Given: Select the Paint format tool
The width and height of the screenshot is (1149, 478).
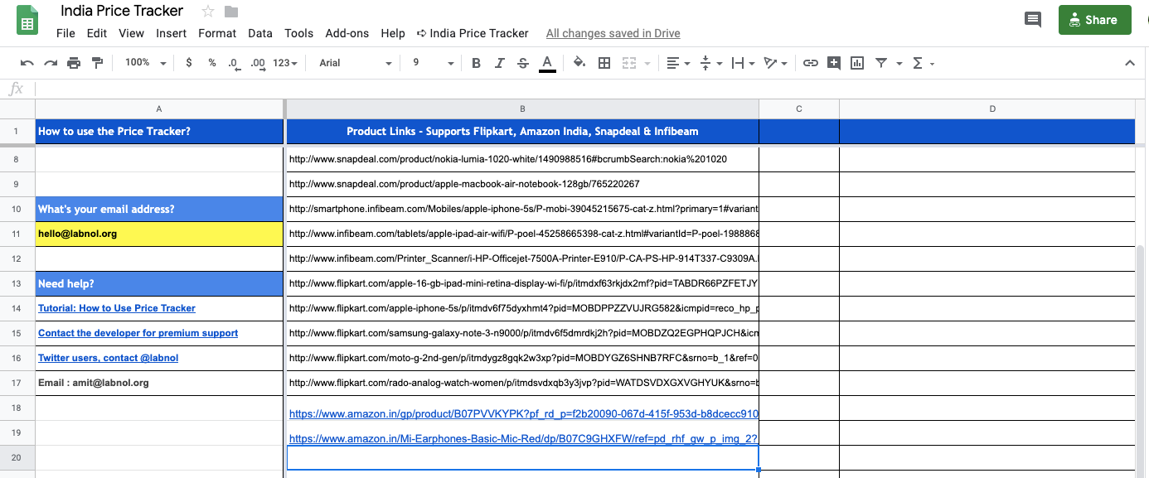Looking at the screenshot, I should [98, 63].
